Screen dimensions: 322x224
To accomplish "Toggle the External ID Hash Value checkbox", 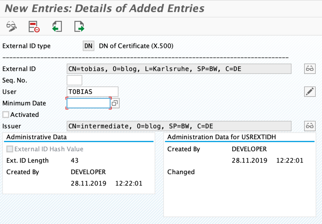I will tap(9, 149).
